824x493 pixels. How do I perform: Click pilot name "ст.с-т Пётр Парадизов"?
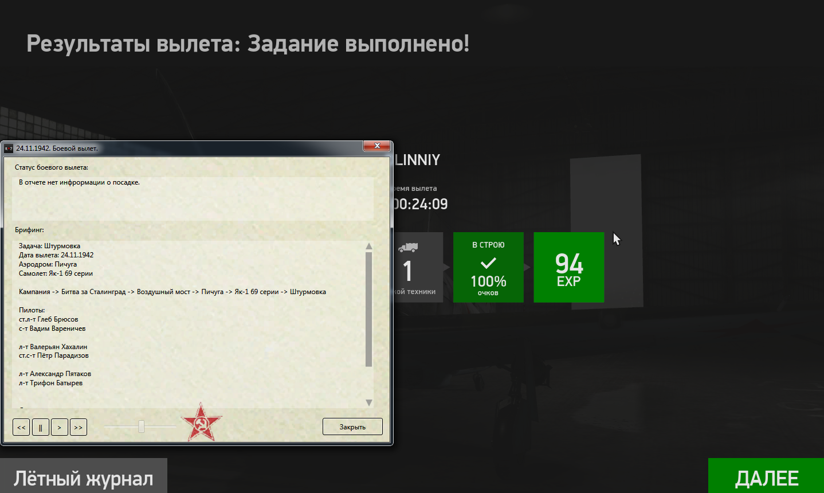pyautogui.click(x=54, y=355)
